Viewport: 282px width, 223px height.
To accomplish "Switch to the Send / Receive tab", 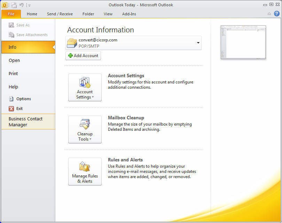I will pos(60,14).
